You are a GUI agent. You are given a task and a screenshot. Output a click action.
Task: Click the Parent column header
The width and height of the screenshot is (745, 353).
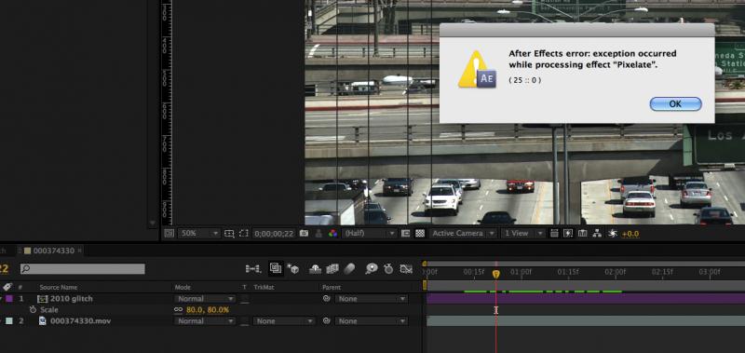[332, 288]
